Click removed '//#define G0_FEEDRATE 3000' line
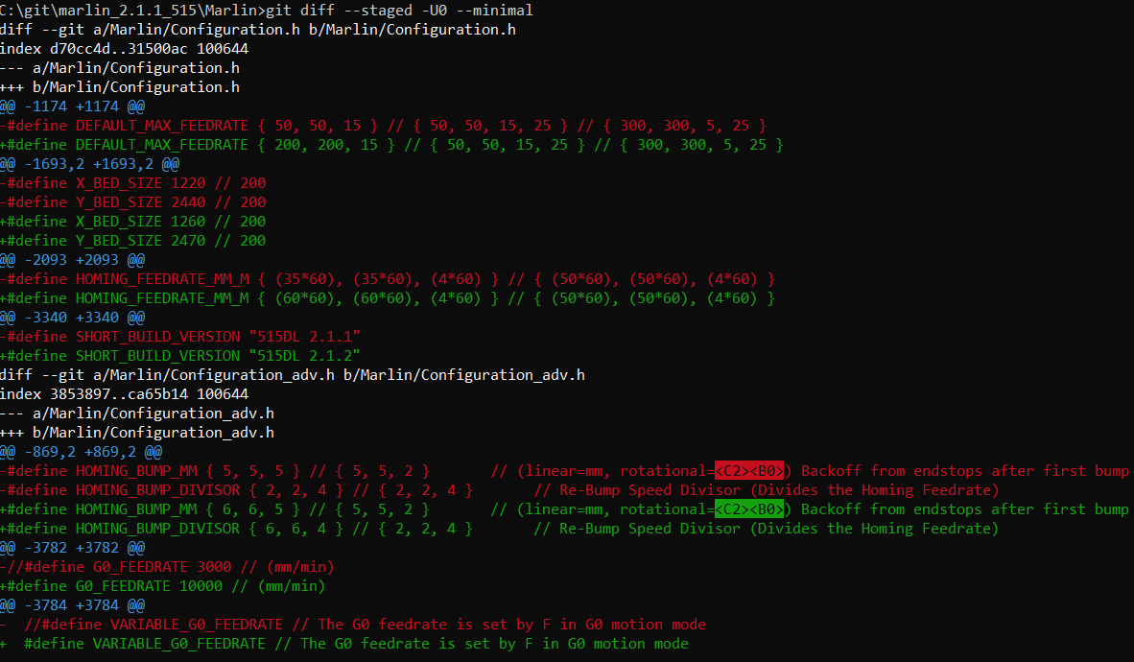1134x662 pixels. [167, 566]
